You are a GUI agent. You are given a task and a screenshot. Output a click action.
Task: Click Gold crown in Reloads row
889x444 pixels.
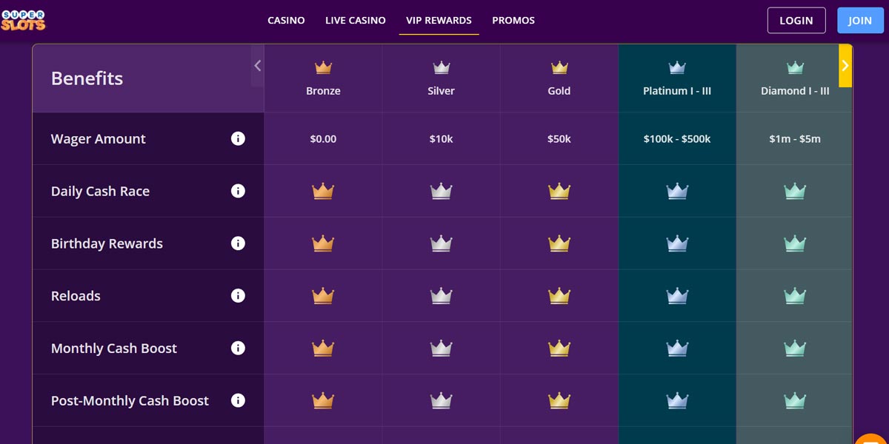click(559, 296)
